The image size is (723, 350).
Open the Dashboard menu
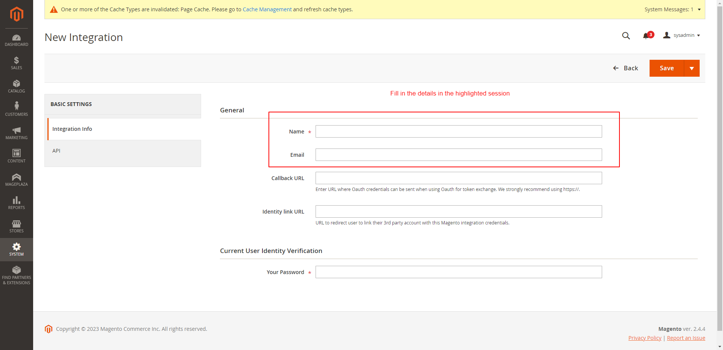17,40
